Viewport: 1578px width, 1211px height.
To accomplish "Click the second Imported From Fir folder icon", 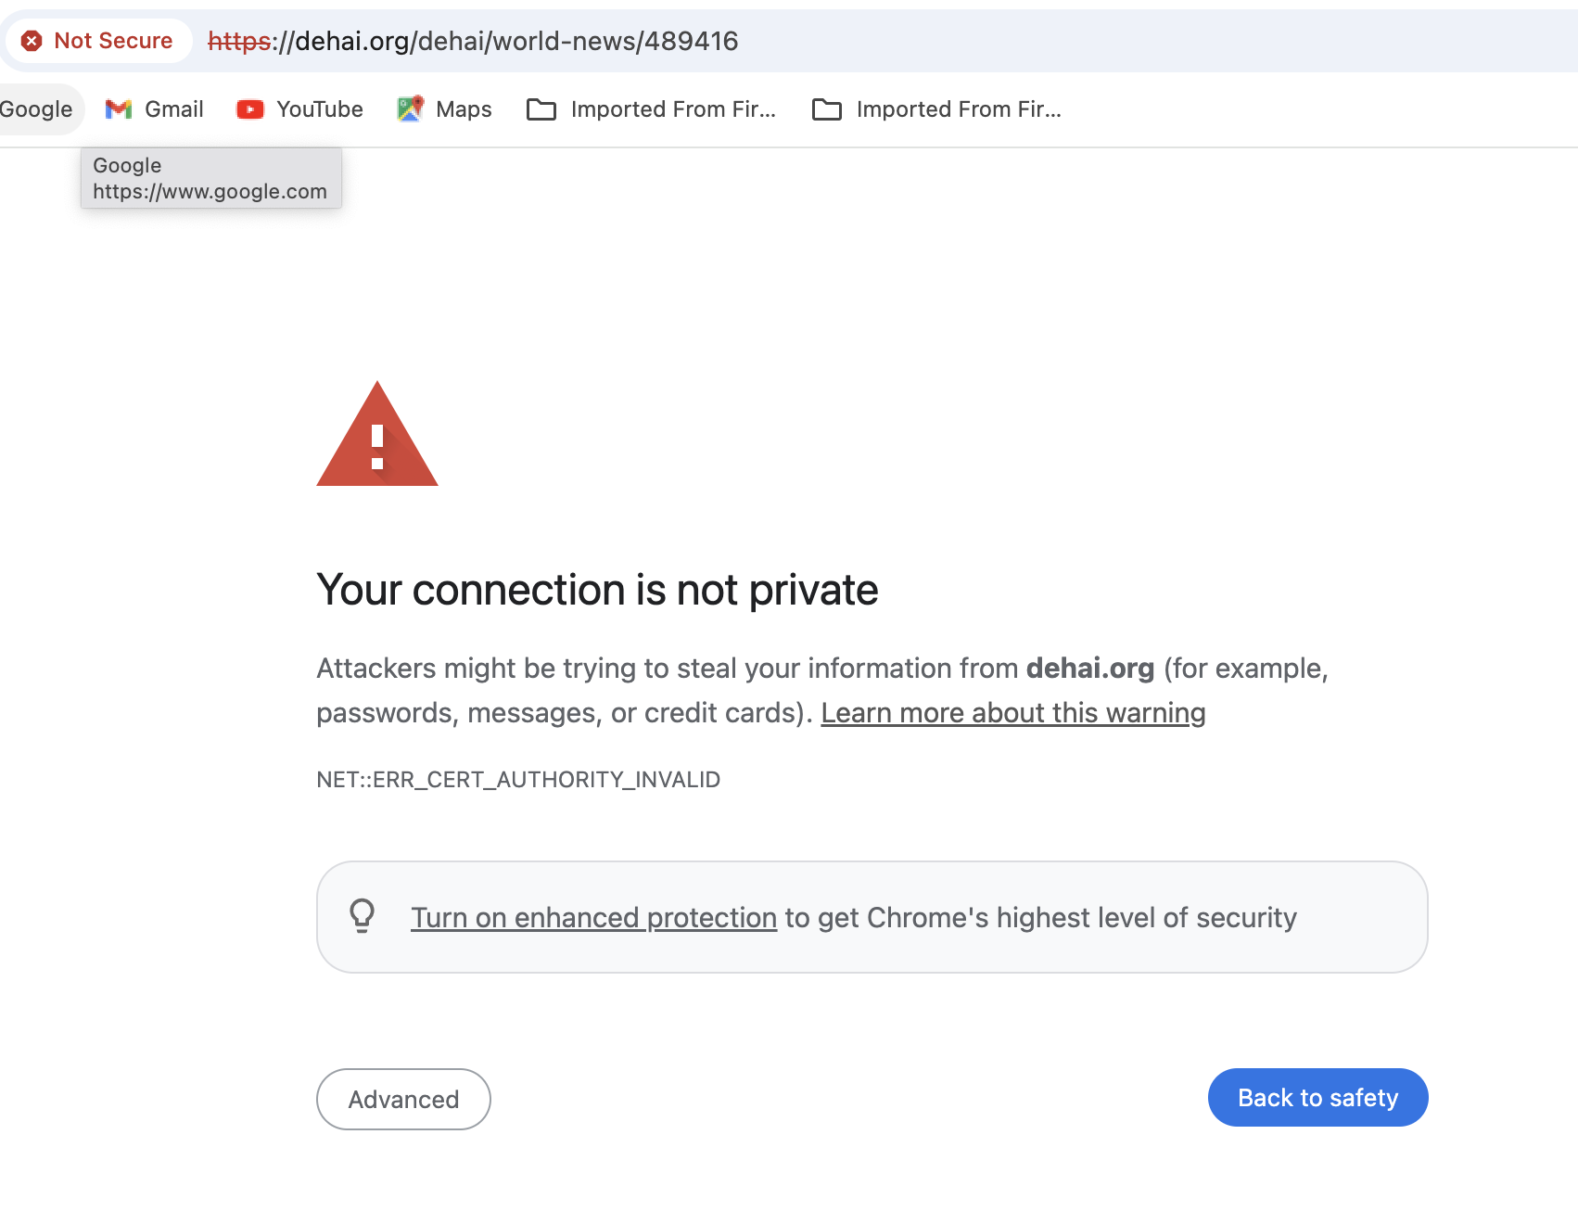I will click(x=827, y=109).
